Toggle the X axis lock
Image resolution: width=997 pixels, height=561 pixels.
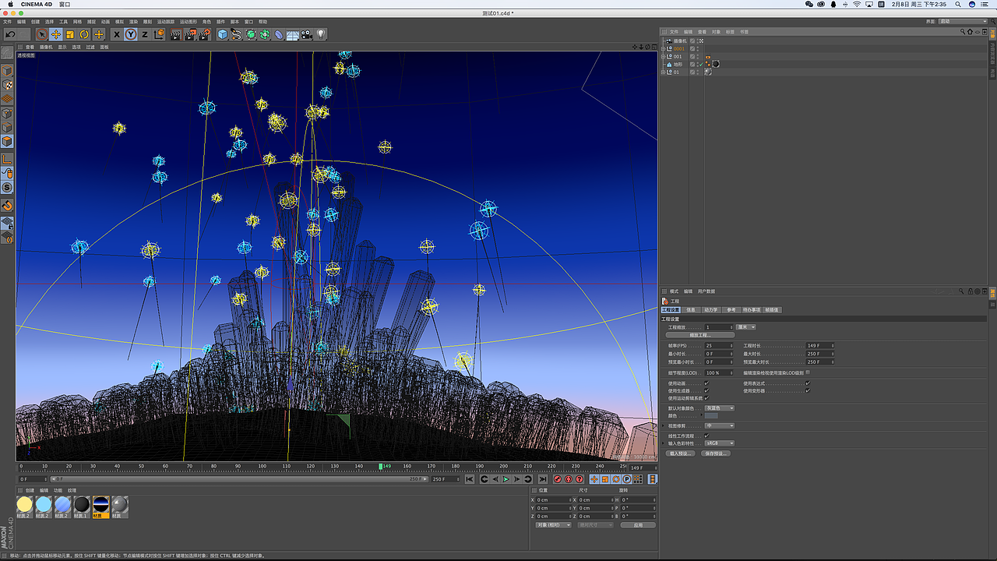coord(117,34)
